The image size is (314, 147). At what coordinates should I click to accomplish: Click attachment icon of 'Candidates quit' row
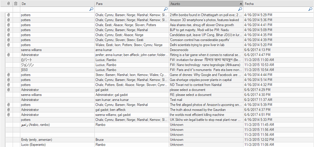pos(8,35)
